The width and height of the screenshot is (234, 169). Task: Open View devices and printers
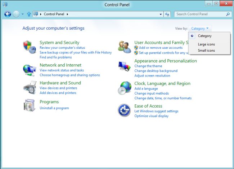point(58,88)
